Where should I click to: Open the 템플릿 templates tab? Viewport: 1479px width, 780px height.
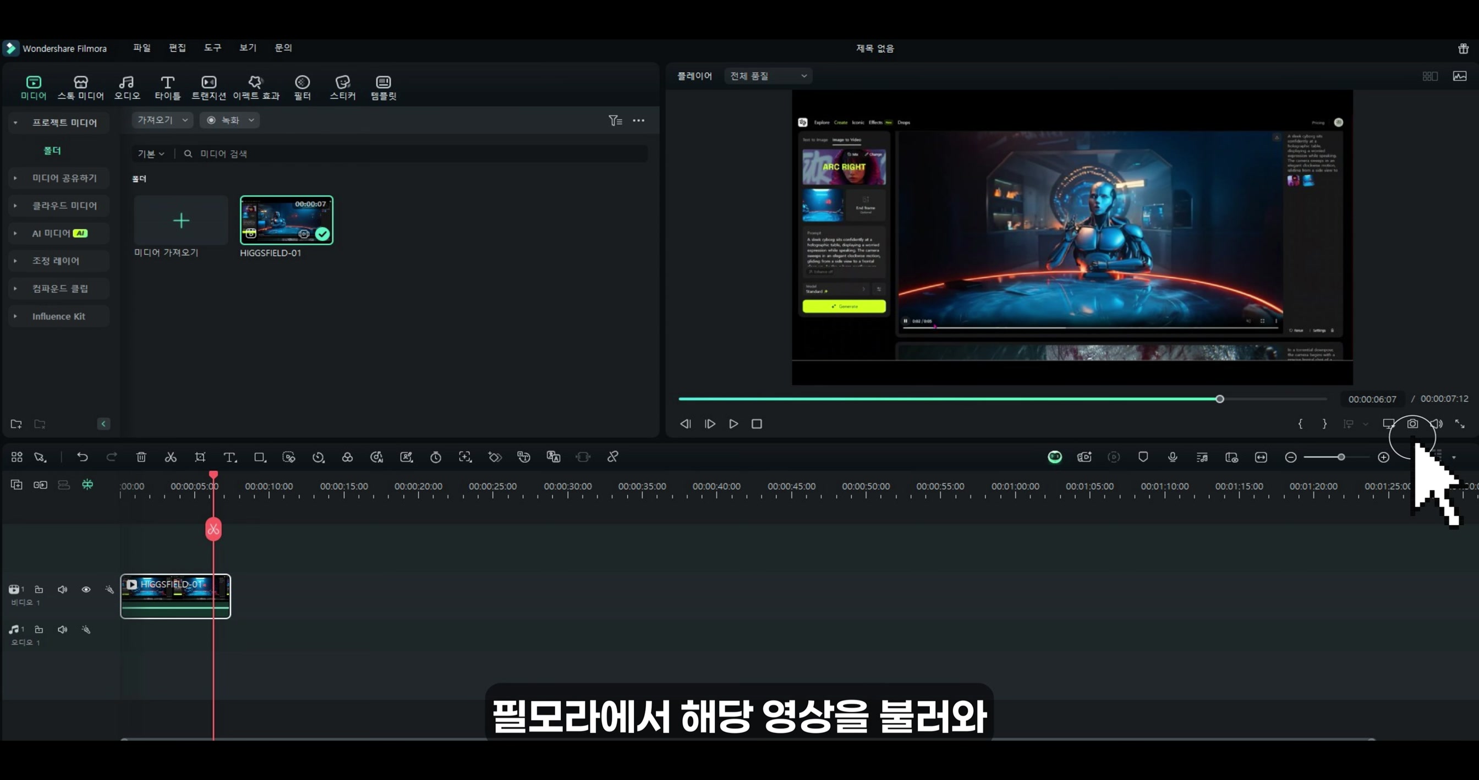[383, 87]
